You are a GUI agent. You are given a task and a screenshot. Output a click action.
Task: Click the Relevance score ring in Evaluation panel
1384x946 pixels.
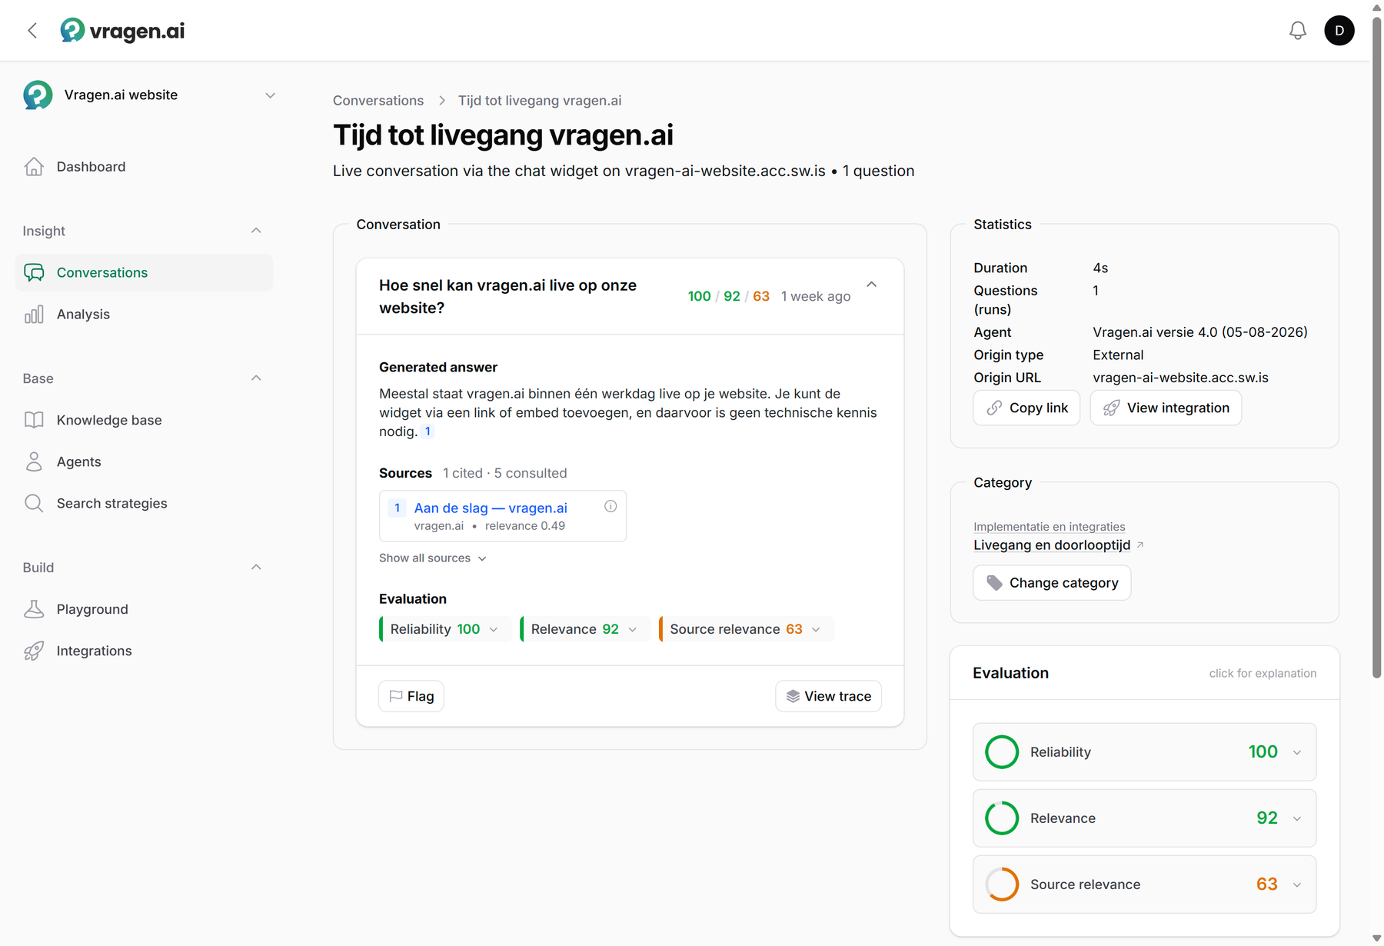pos(1002,818)
